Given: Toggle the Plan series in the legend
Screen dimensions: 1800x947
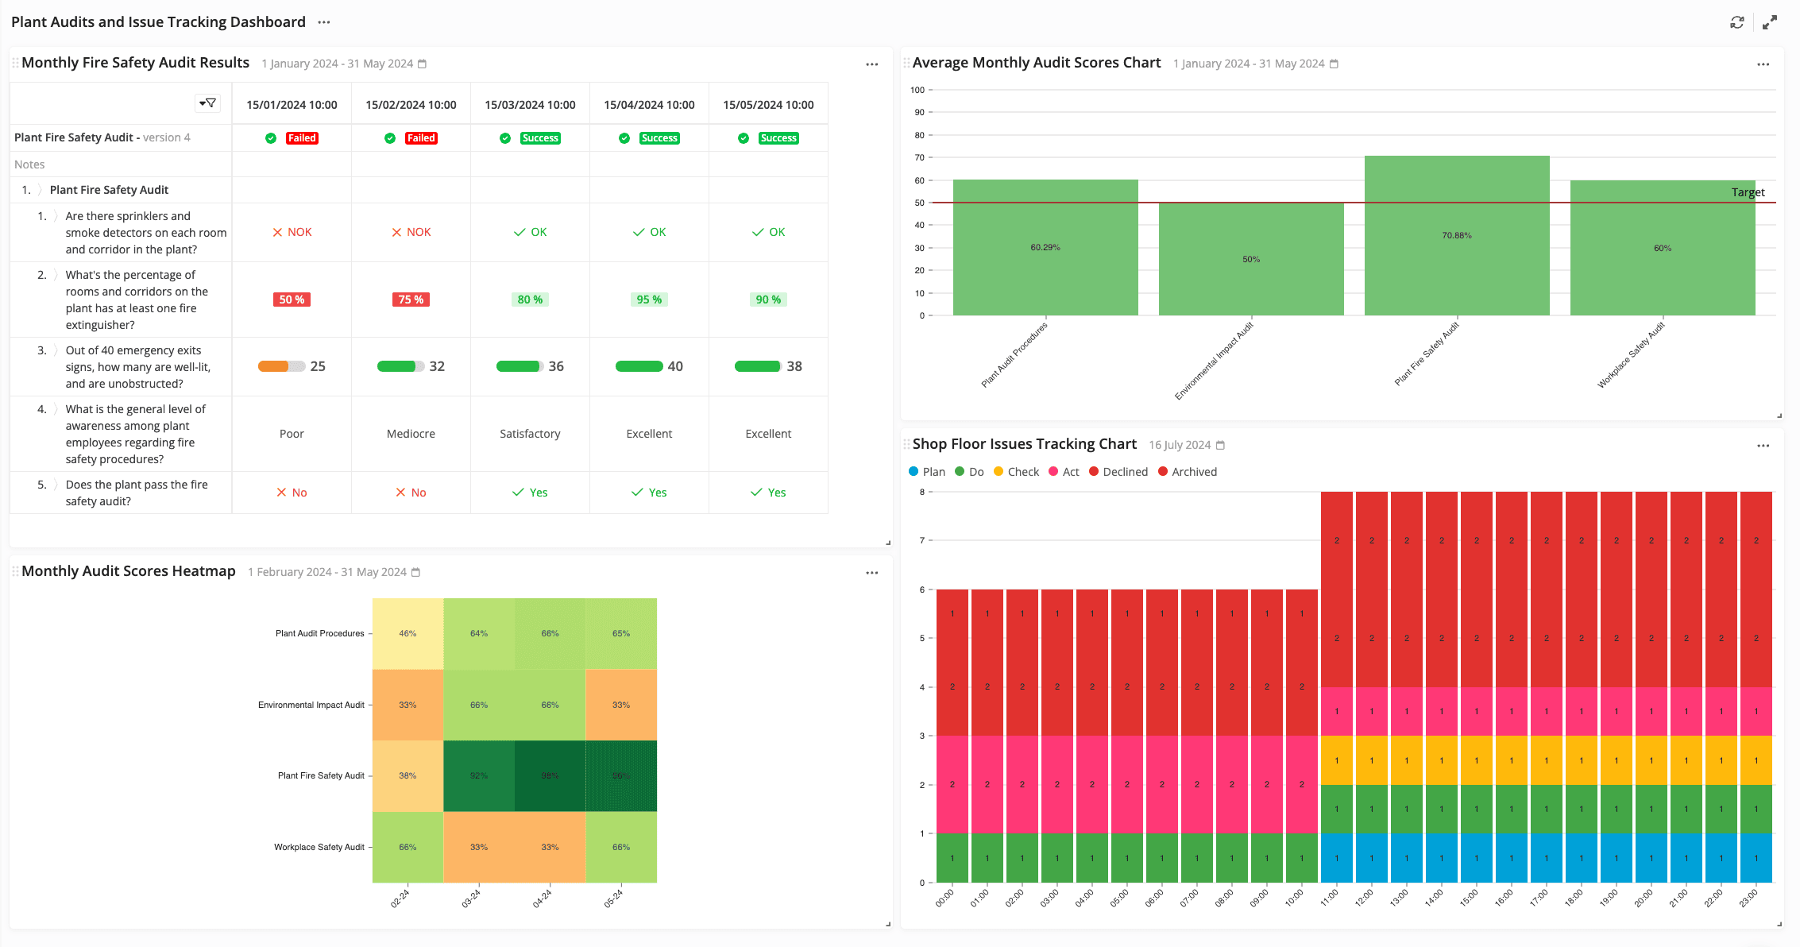Looking at the screenshot, I should pyautogui.click(x=927, y=471).
